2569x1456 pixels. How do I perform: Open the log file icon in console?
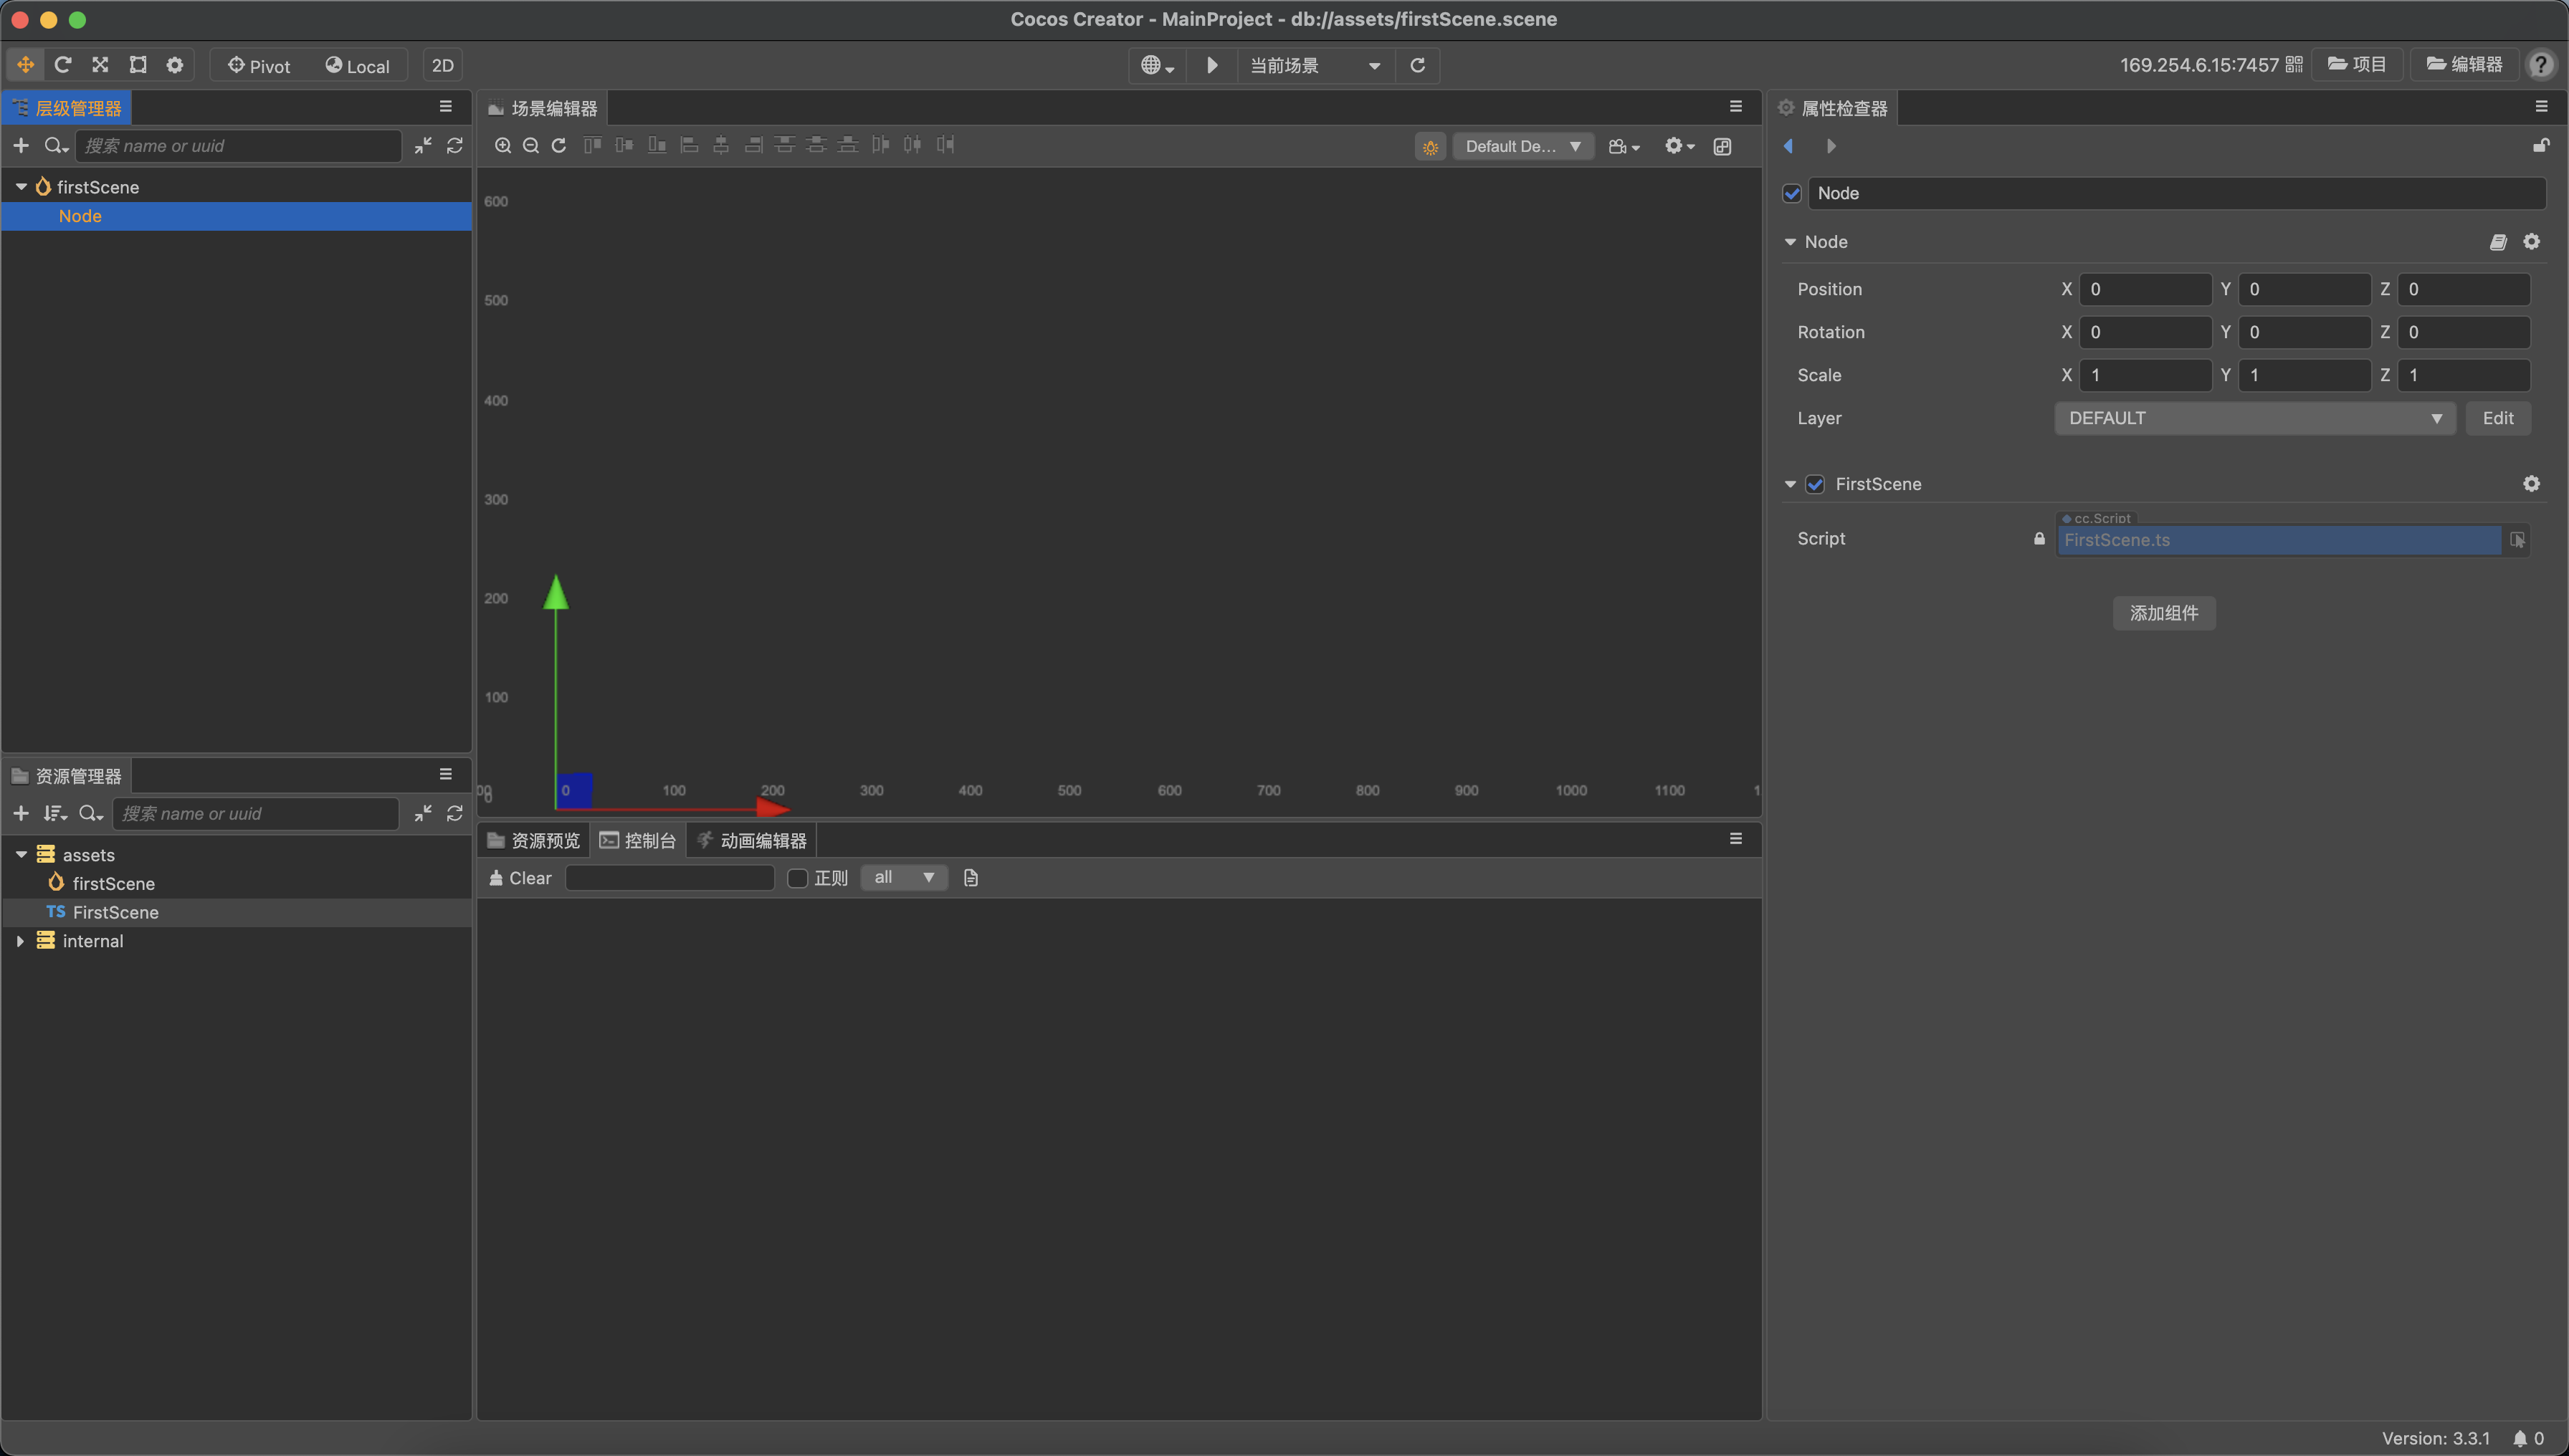coord(971,878)
